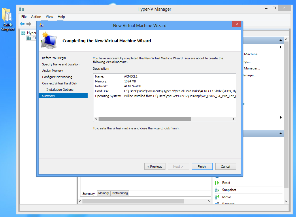Click the details pane scroll left arrow
The width and height of the screenshot is (296, 217).
point(80,201)
